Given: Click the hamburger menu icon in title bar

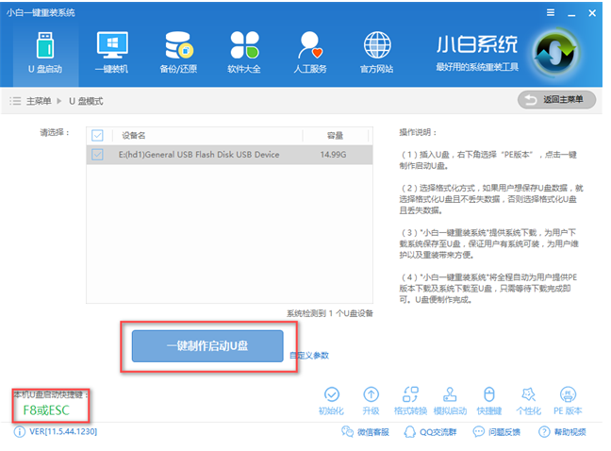Looking at the screenshot, I should tap(551, 13).
